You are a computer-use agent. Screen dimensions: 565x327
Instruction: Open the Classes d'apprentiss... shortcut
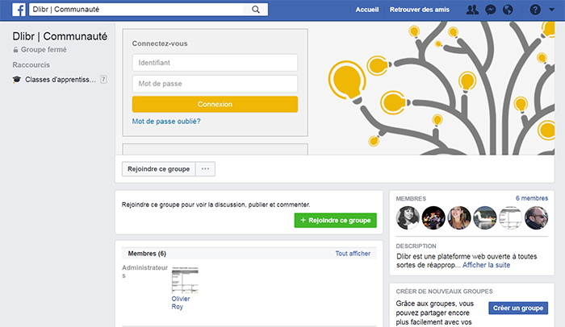click(x=61, y=80)
